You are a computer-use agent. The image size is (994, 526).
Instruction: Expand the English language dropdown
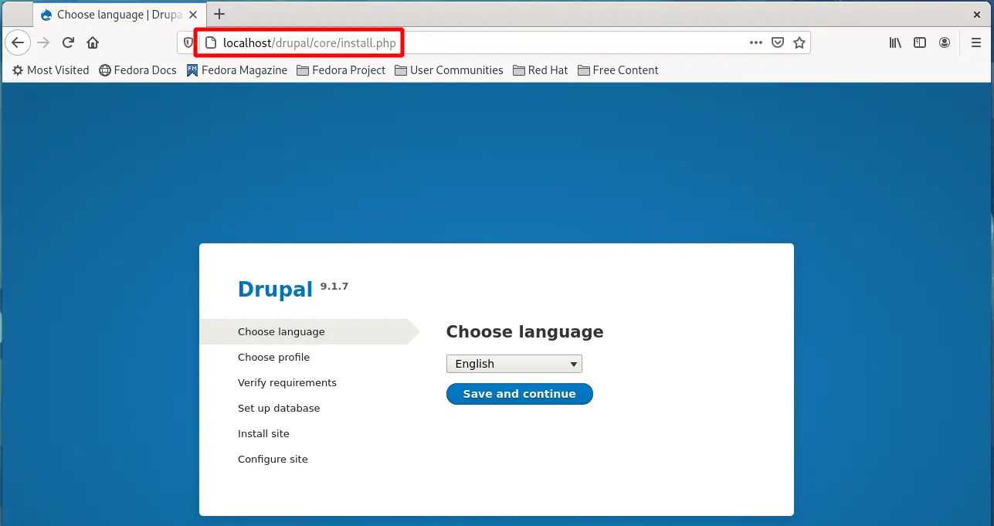coord(514,364)
